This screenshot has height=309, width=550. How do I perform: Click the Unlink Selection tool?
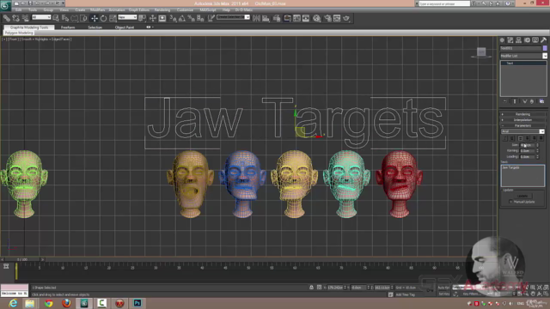pyautogui.click(x=15, y=18)
